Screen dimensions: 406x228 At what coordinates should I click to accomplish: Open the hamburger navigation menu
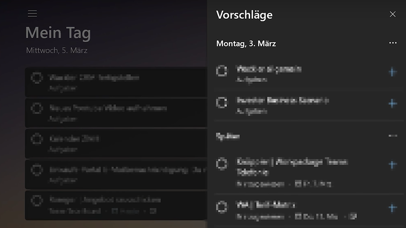[33, 14]
